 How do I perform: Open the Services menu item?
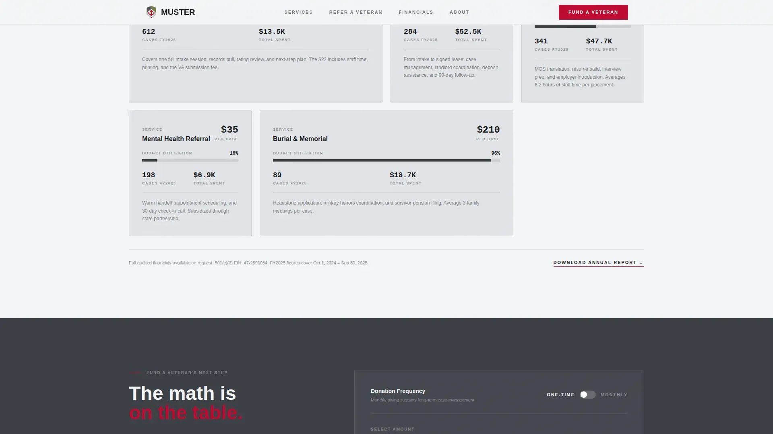[298, 12]
